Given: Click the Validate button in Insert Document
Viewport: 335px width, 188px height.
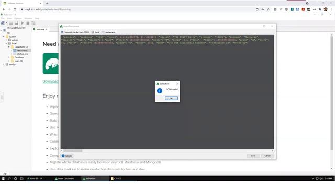Looking at the screenshot, I should 67,156.
